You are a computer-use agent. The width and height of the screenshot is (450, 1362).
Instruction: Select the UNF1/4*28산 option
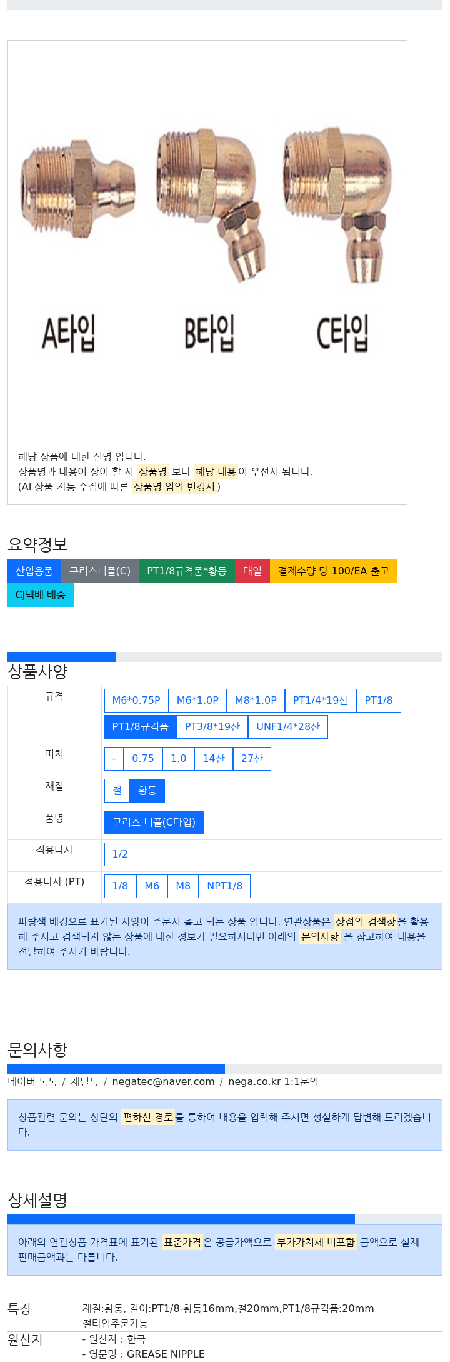pyautogui.click(x=288, y=727)
